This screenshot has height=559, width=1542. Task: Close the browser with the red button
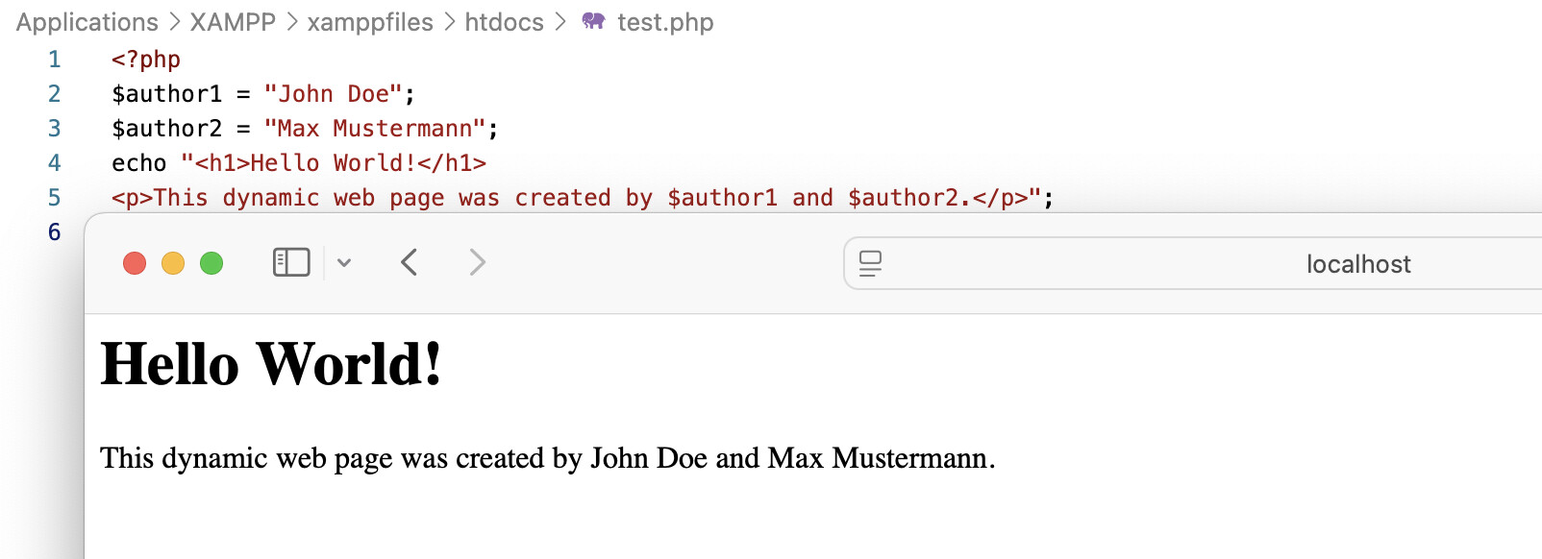pos(135,263)
